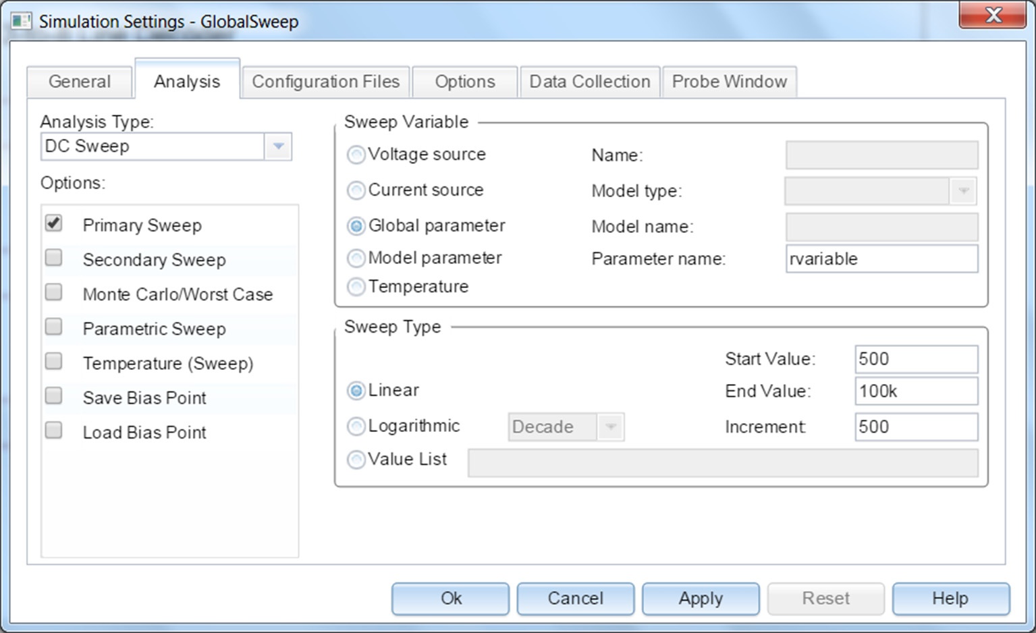Enable the Secondary Sweep checkbox
Viewport: 1036px width, 633px height.
coord(54,258)
